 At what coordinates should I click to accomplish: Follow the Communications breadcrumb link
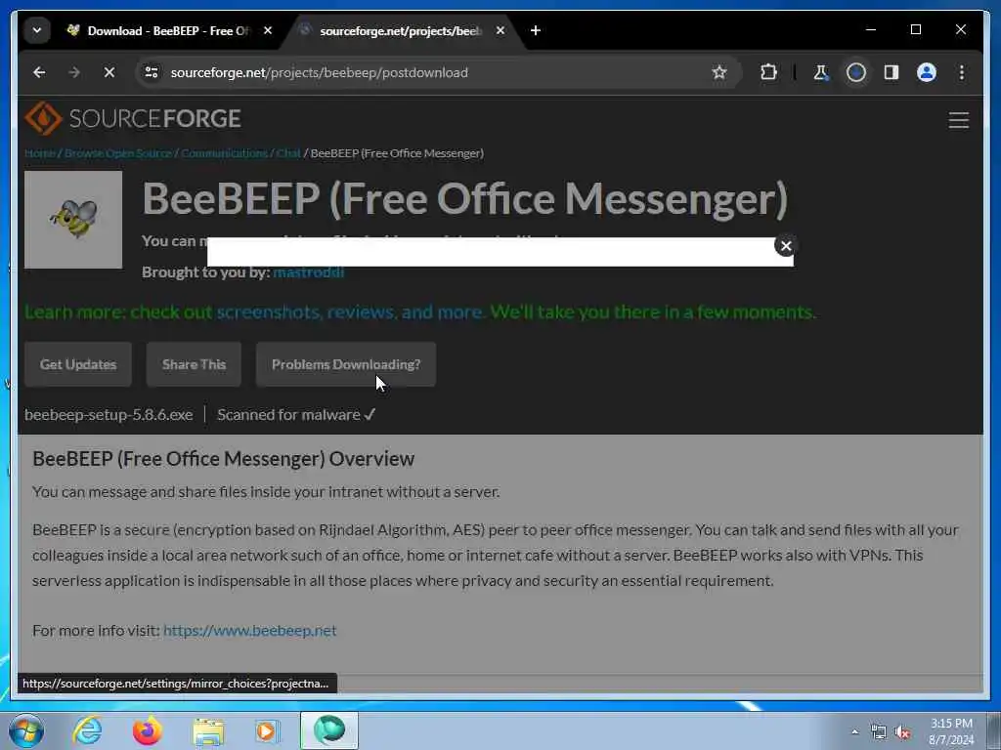click(x=224, y=153)
